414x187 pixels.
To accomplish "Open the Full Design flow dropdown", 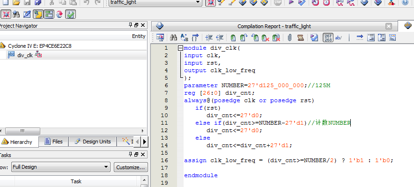I will tap(61, 167).
